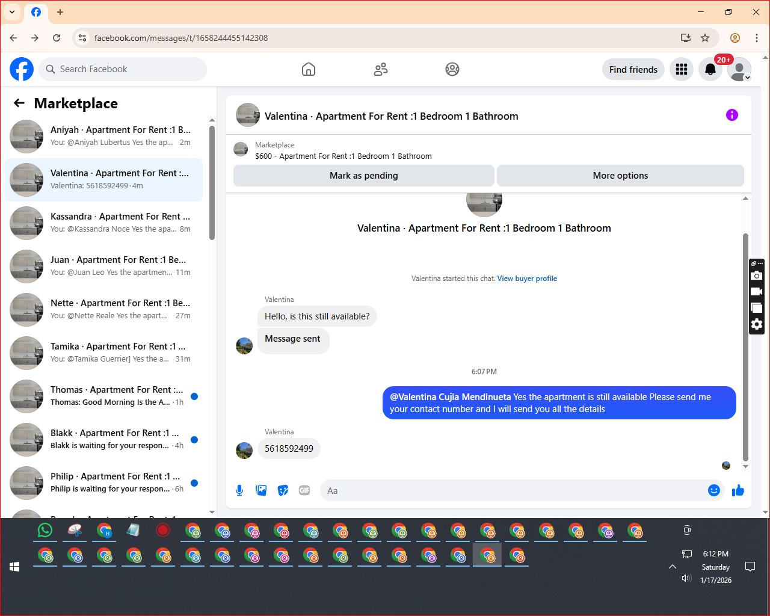Open the View buyer profile link
This screenshot has height=616, width=770.
click(527, 279)
